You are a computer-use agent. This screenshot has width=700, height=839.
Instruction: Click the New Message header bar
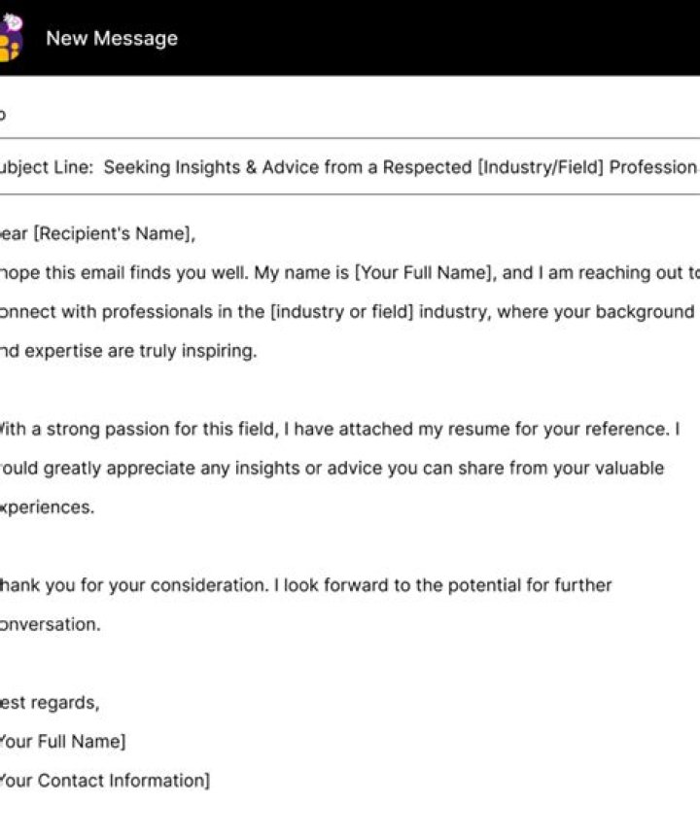pyautogui.click(x=350, y=37)
